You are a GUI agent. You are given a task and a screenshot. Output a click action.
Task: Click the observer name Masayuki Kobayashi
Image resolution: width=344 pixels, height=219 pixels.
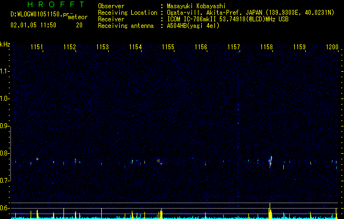[196, 6]
